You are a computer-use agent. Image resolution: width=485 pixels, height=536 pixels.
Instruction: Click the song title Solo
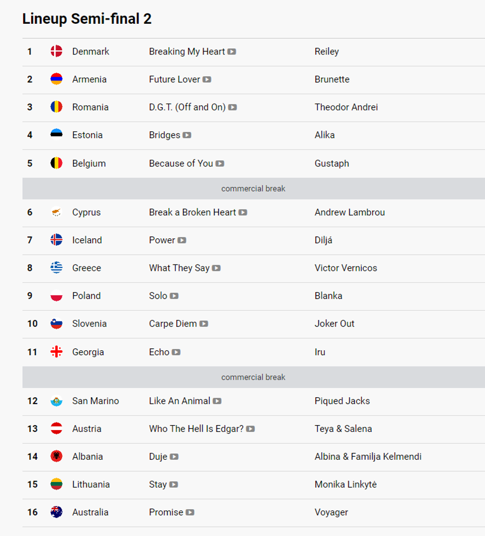point(158,296)
